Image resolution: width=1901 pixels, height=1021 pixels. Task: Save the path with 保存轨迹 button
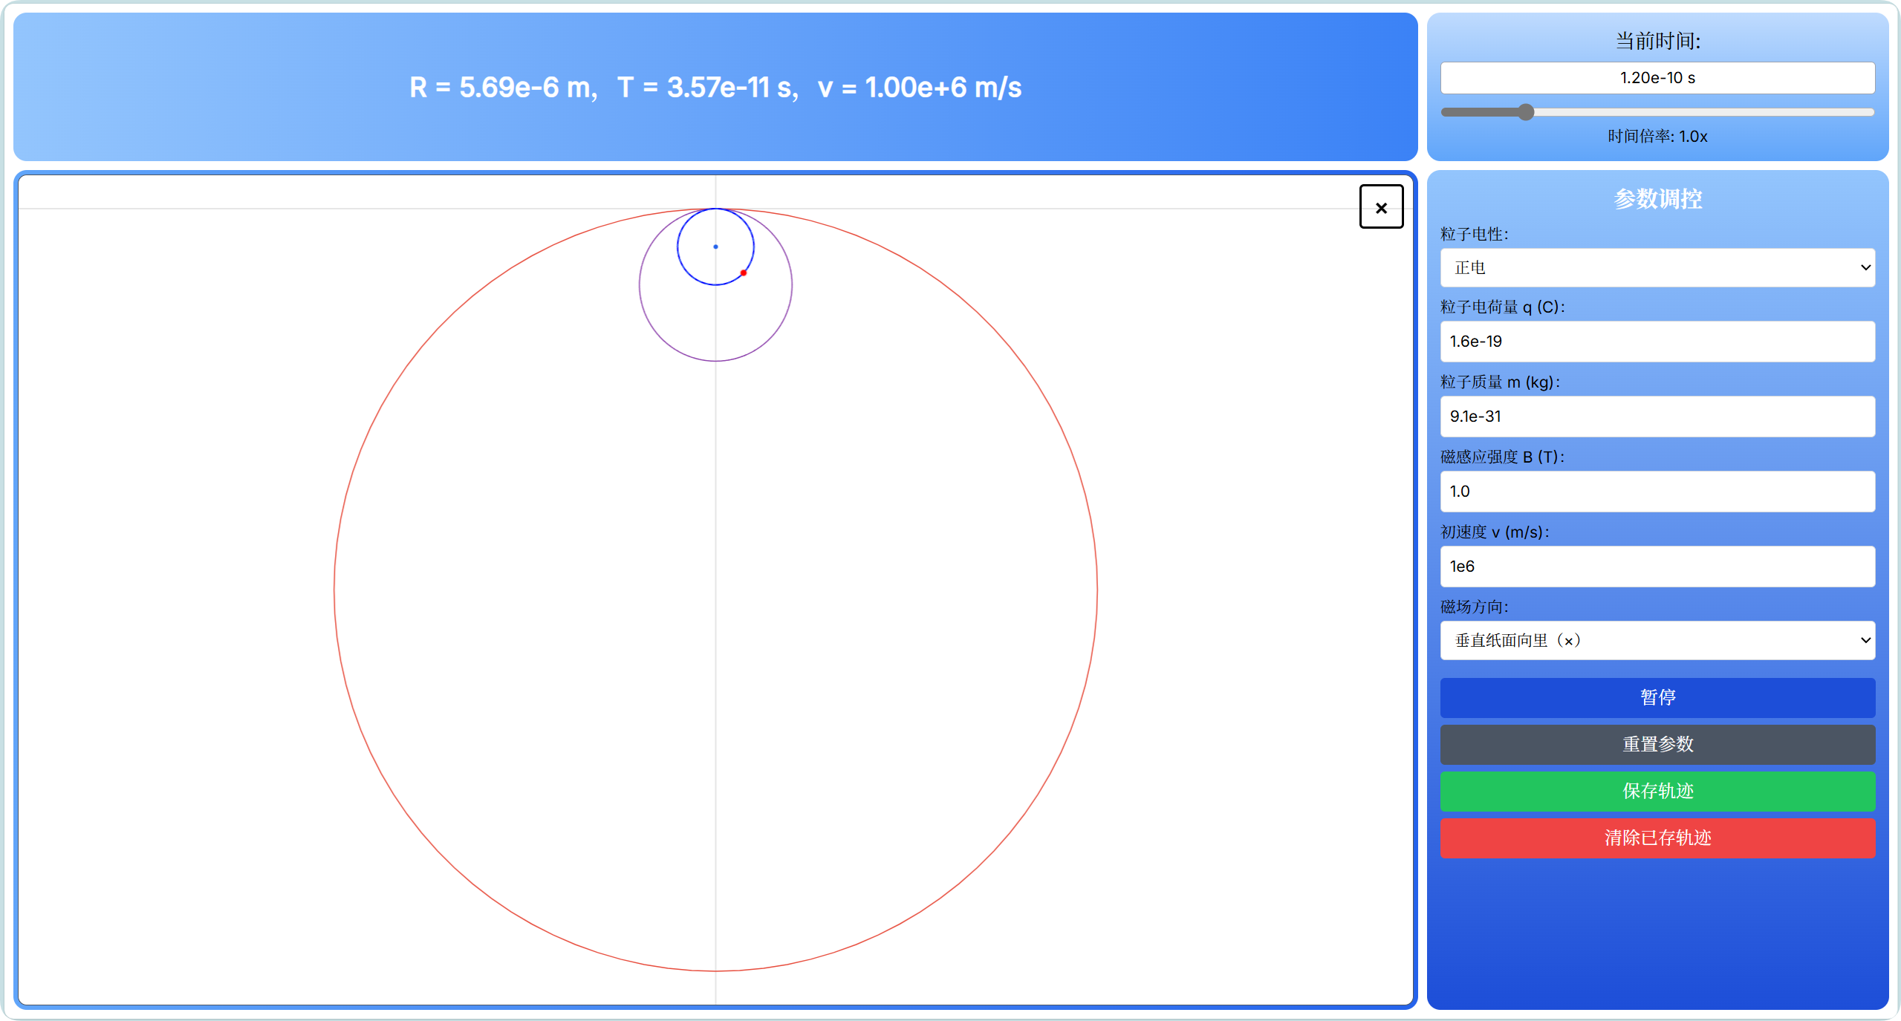coord(1657,791)
